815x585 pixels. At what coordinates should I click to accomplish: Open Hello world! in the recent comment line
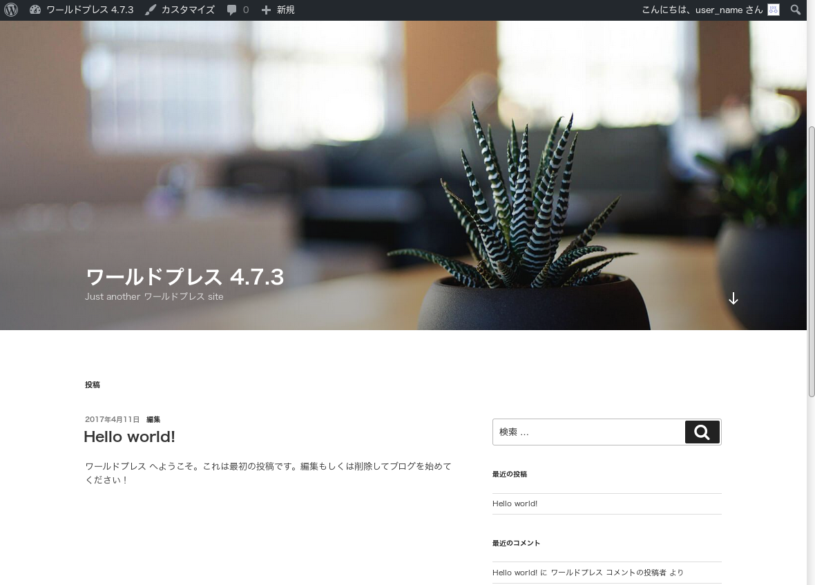pos(515,573)
